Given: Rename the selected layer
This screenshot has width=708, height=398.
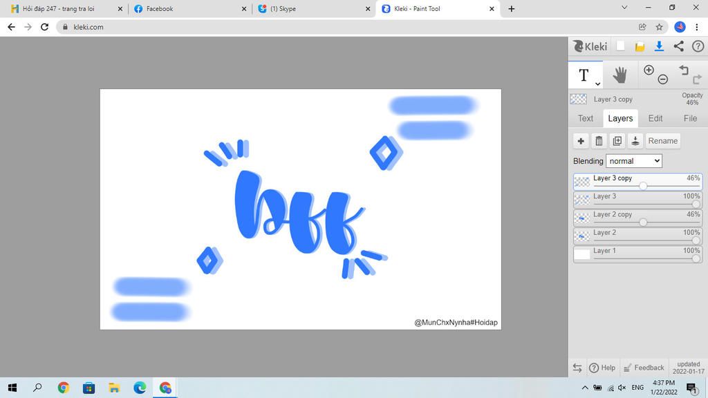Looking at the screenshot, I should (x=663, y=141).
